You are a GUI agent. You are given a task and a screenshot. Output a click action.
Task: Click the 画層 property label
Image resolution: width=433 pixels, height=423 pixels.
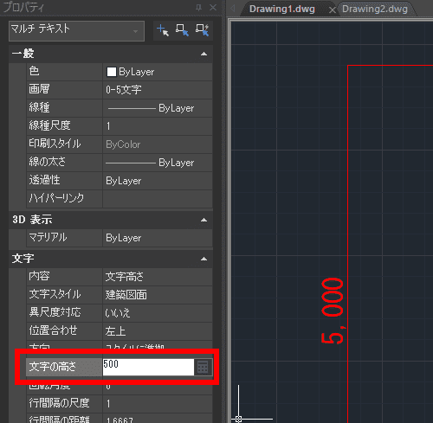(39, 89)
